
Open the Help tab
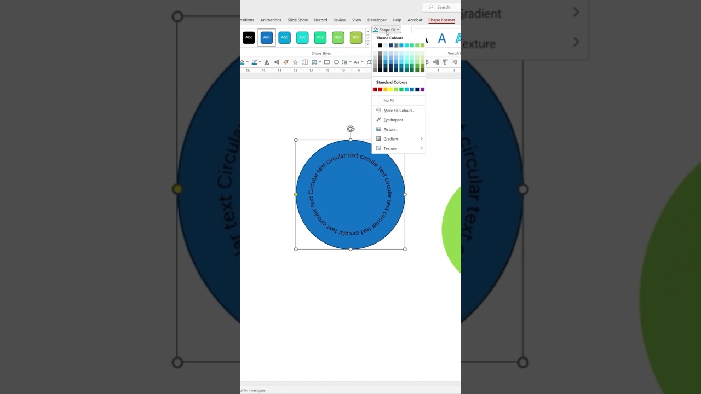coord(397,20)
